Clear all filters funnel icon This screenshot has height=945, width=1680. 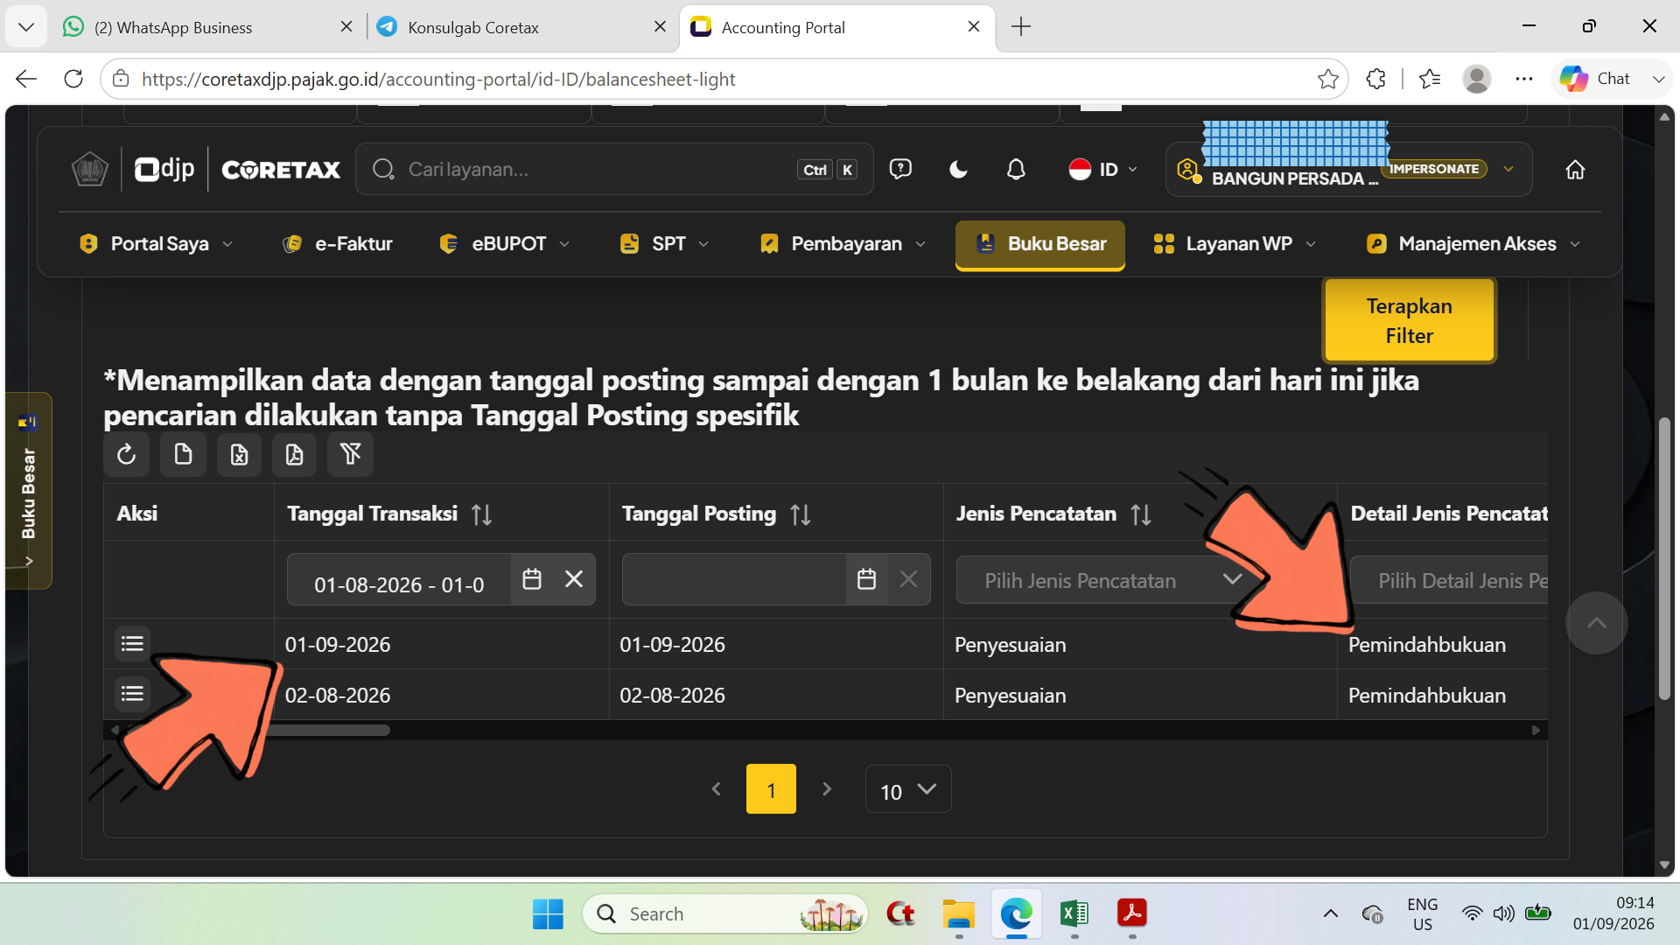[x=351, y=454]
